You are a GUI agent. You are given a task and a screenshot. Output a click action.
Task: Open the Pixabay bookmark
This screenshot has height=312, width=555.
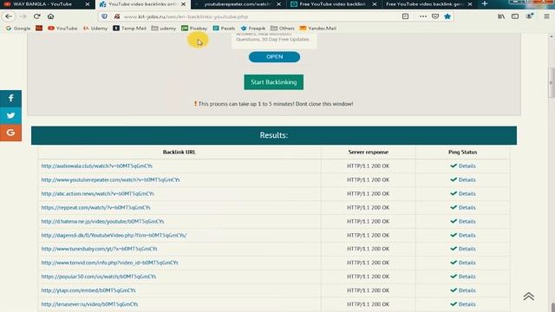pyautogui.click(x=194, y=29)
